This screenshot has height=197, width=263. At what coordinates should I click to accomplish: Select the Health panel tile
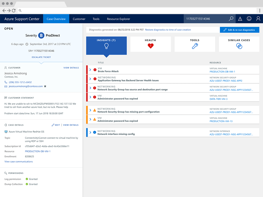tap(151, 44)
